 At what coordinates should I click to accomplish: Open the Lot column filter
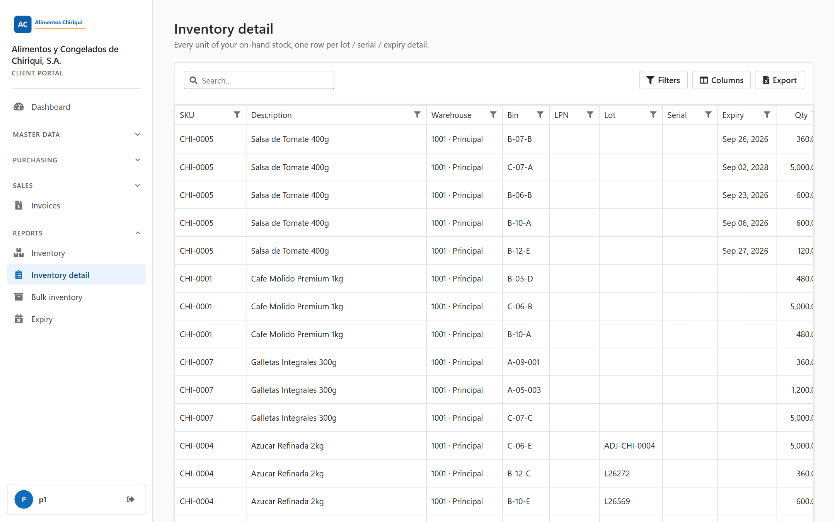coord(653,115)
